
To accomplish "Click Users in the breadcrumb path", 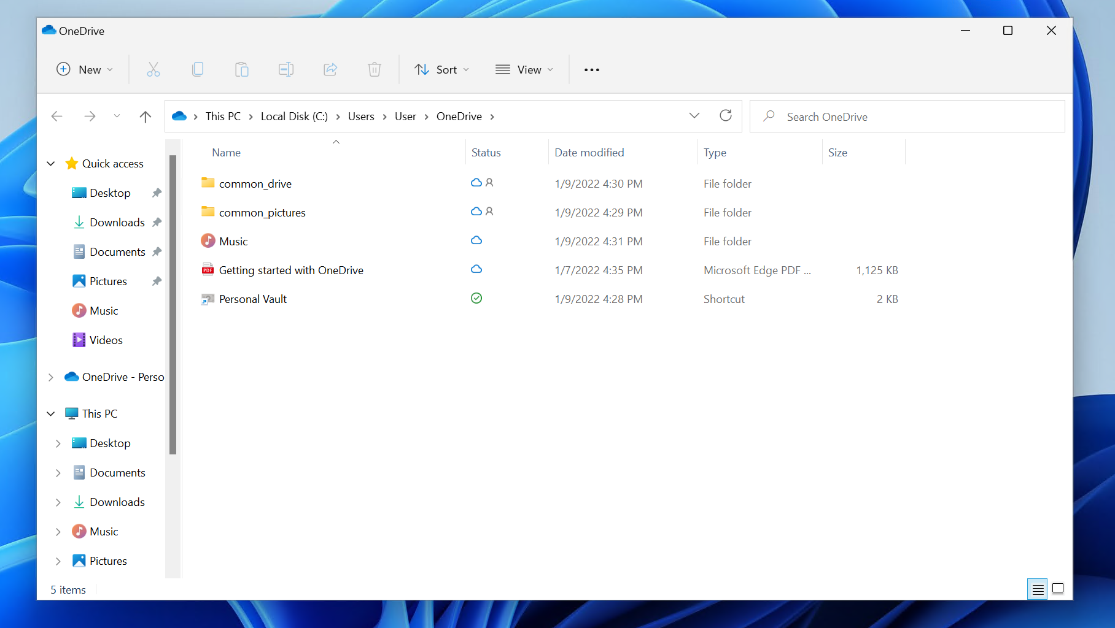I will [x=361, y=116].
